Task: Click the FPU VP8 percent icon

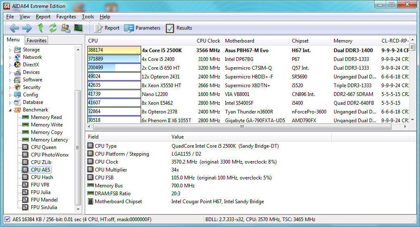Action: 25,185
